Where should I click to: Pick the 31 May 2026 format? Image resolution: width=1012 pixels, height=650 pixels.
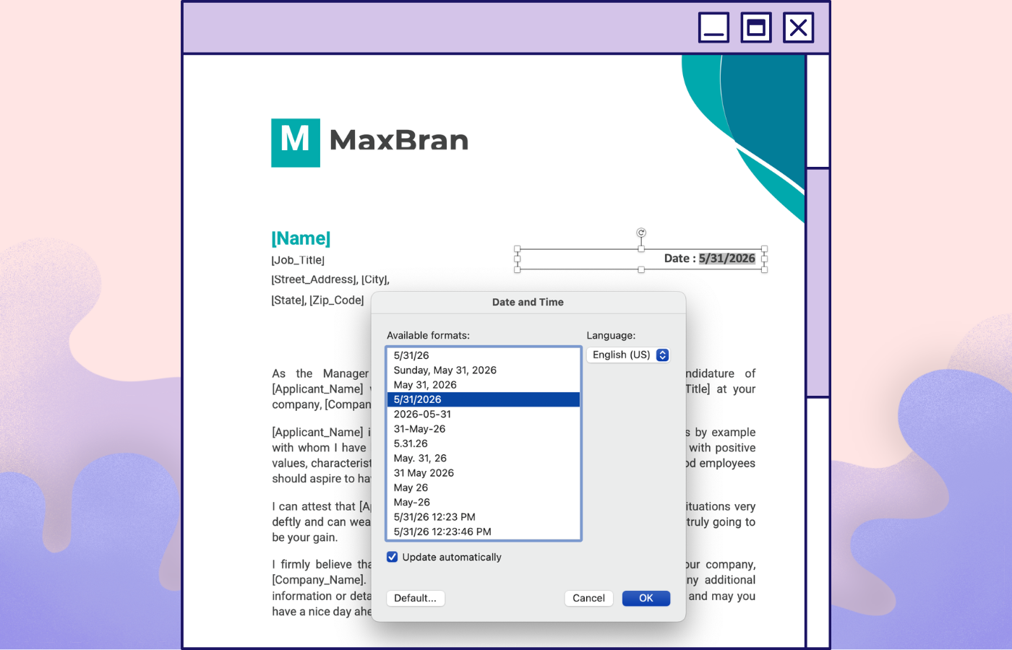click(x=484, y=473)
